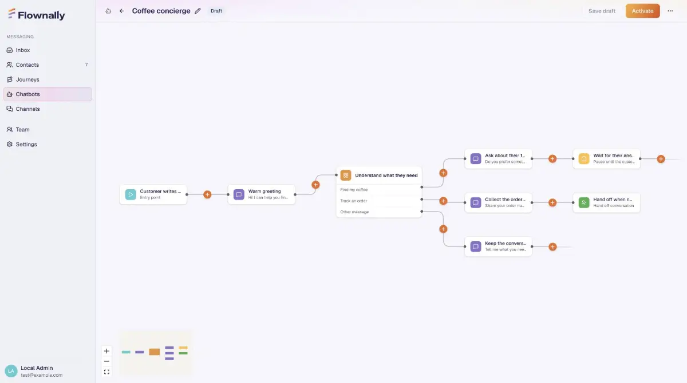
Task: Activate the chatbot
Action: point(642,11)
